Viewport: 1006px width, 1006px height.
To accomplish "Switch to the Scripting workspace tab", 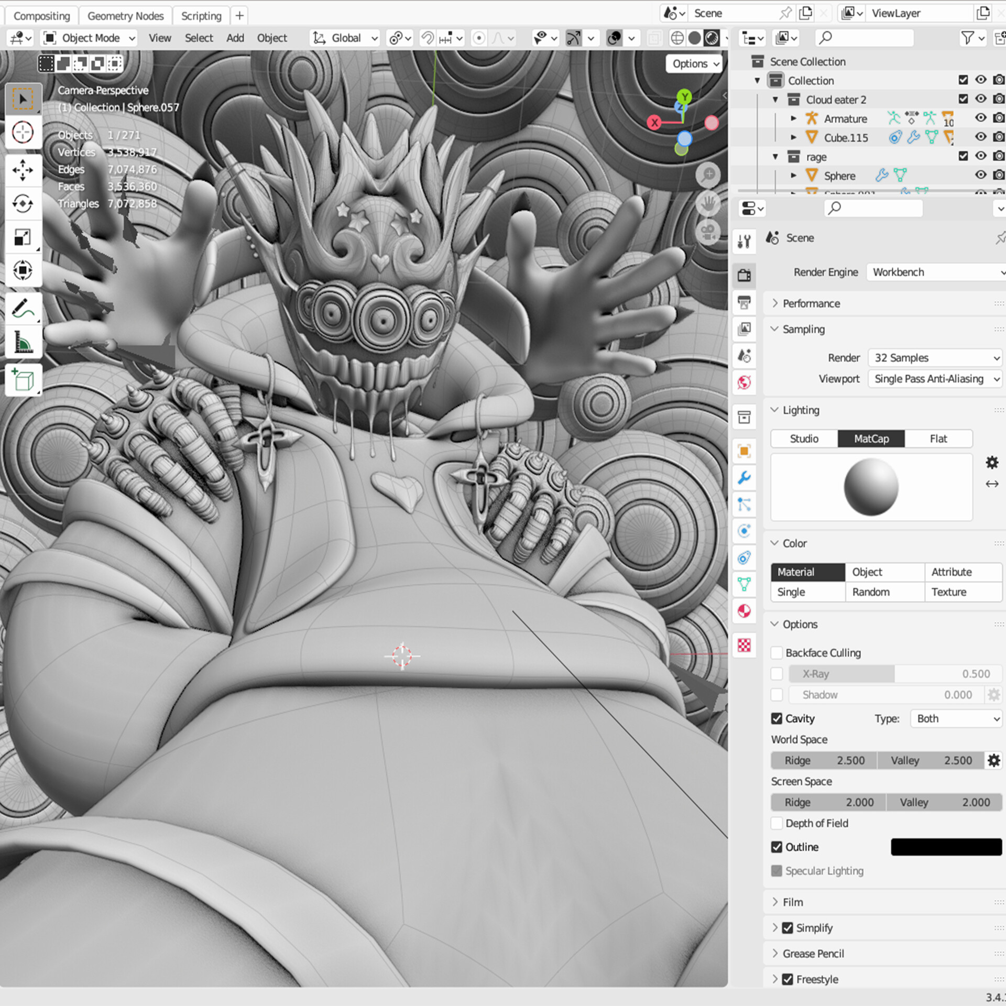I will tap(201, 15).
